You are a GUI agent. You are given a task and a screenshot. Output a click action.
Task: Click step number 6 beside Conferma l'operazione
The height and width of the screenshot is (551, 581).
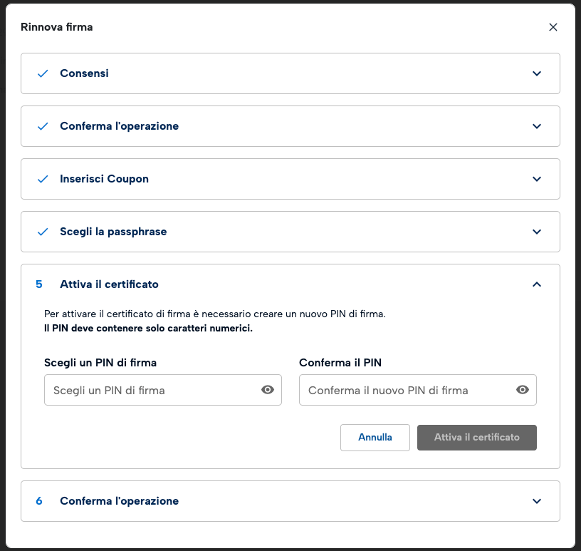click(x=39, y=501)
